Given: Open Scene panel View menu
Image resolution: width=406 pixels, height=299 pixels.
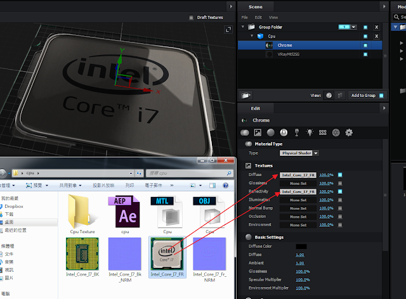Looking at the screenshot, I should [x=273, y=17].
